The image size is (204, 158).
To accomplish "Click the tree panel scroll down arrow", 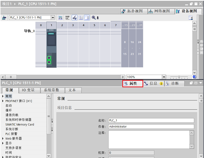I will click(x=49, y=156).
